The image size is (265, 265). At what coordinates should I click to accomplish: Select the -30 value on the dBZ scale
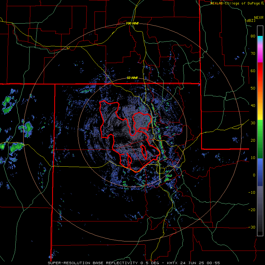pos(252,227)
